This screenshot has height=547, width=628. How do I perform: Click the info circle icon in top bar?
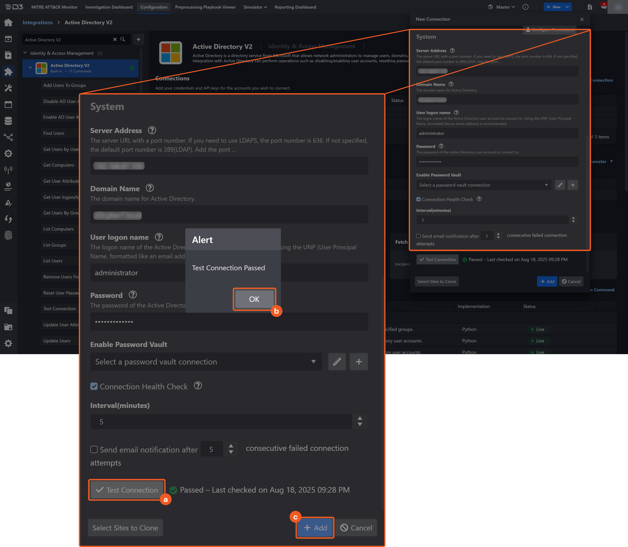pyautogui.click(x=525, y=7)
